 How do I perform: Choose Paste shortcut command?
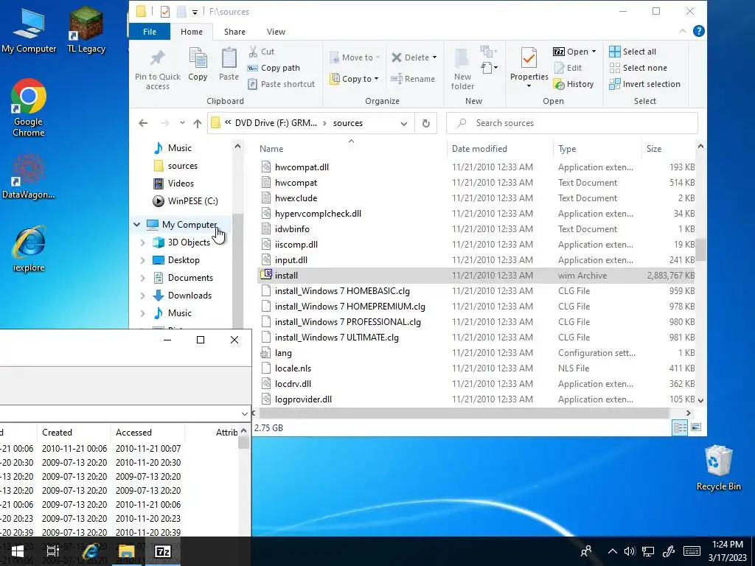click(282, 84)
